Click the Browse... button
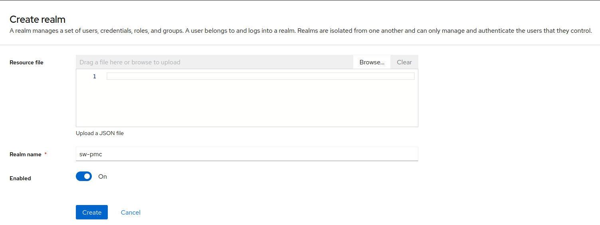This screenshot has height=225, width=600. (x=372, y=62)
